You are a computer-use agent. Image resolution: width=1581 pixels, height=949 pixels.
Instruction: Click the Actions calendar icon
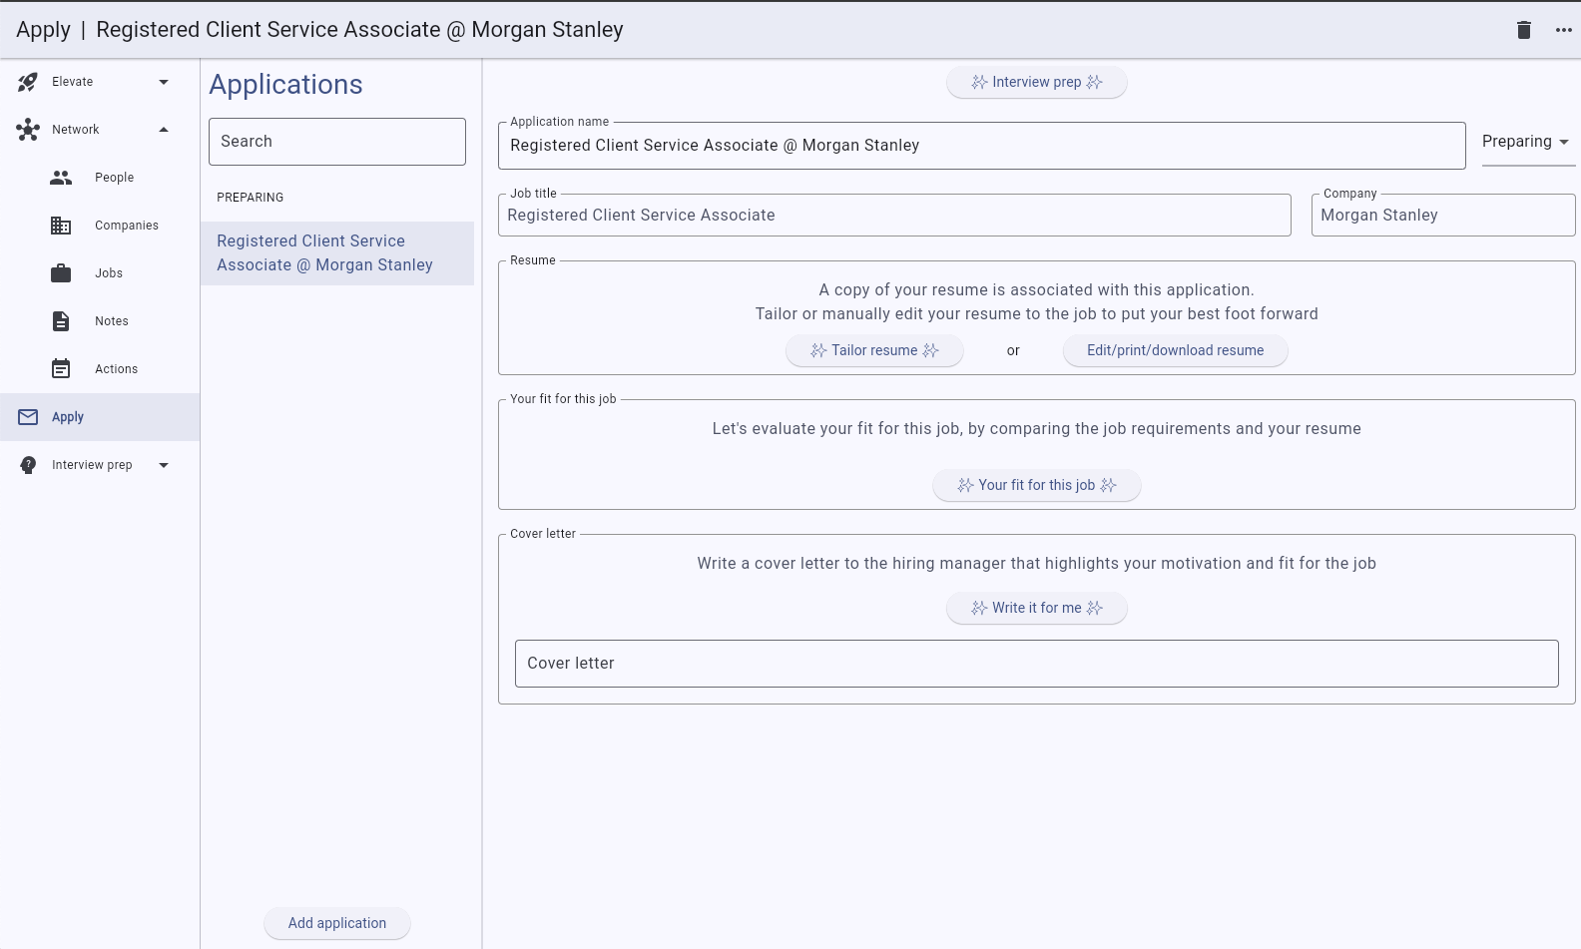(x=61, y=369)
